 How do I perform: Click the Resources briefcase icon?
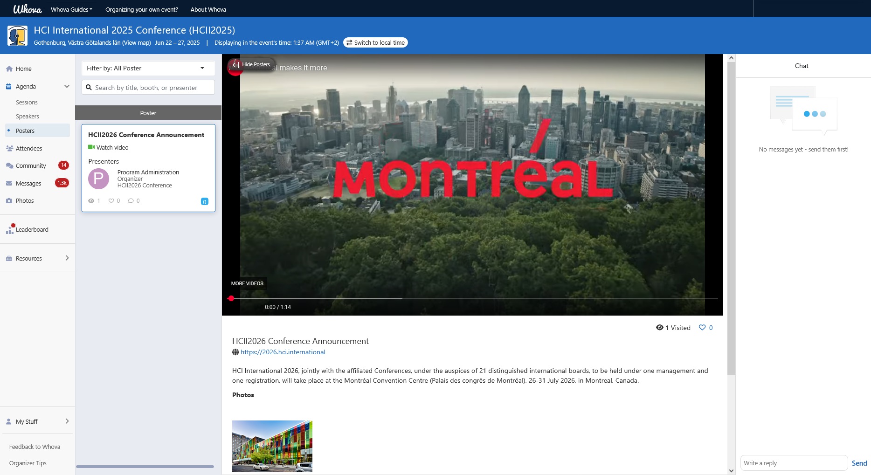click(9, 258)
